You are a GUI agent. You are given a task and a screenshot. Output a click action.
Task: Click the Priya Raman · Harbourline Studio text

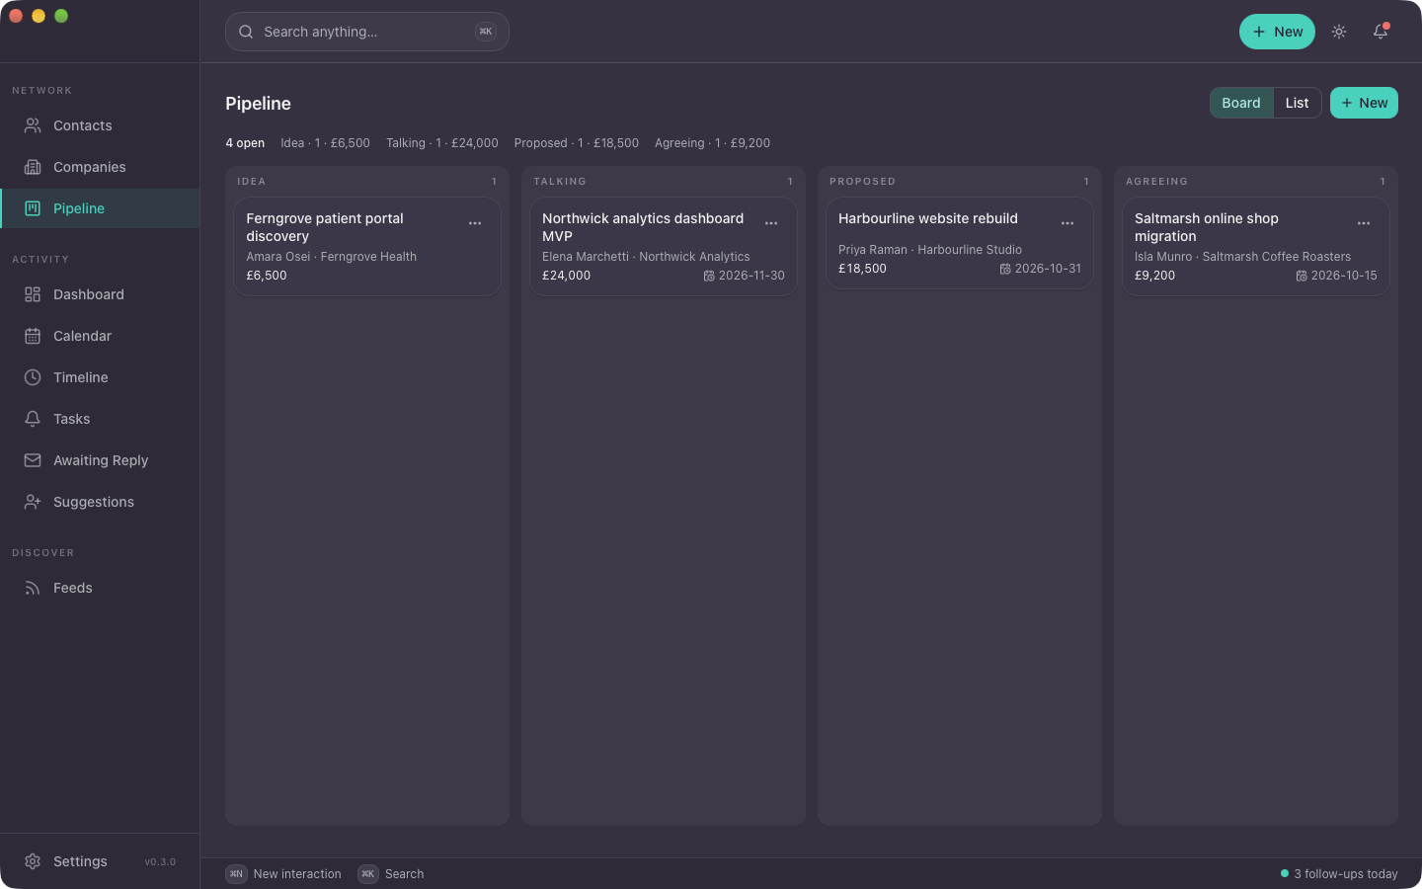click(930, 250)
